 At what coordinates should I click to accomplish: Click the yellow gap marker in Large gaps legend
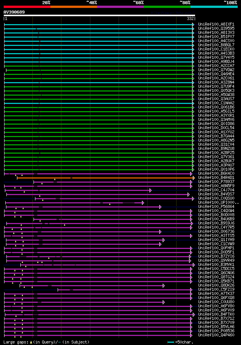(x=31, y=342)
